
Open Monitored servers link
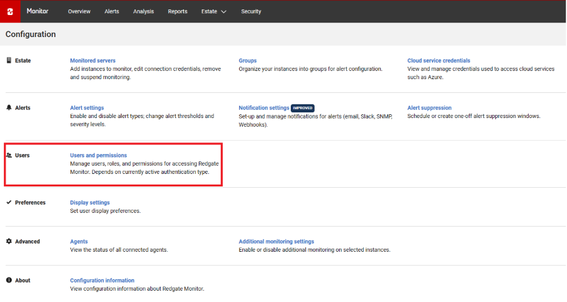(x=93, y=61)
